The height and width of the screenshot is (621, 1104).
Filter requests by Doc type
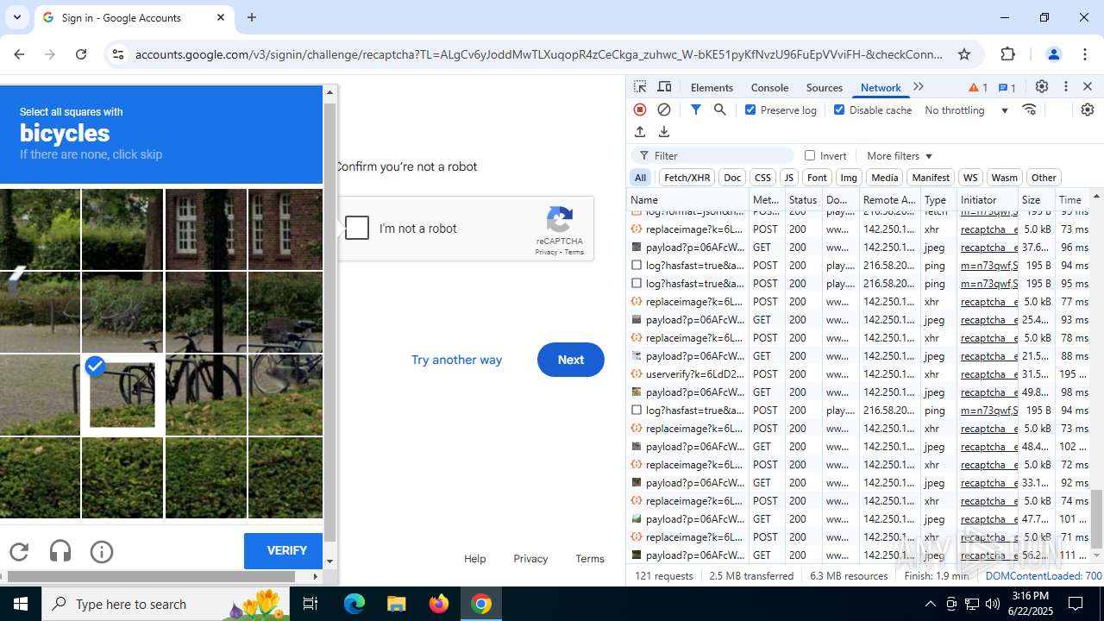click(732, 178)
